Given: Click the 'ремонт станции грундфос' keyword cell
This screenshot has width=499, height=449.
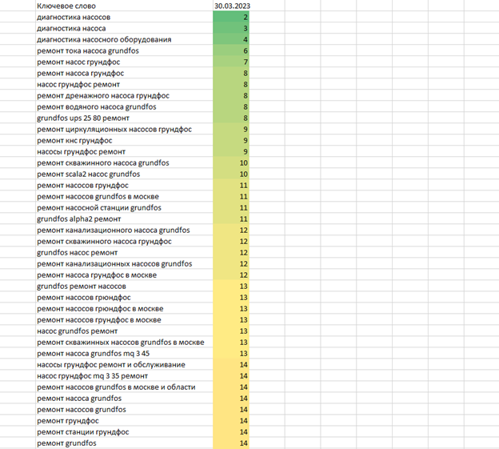Looking at the screenshot, I should (124, 432).
